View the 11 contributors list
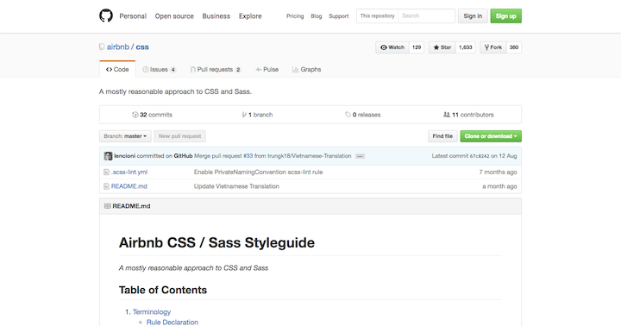621x326 pixels. click(x=468, y=115)
